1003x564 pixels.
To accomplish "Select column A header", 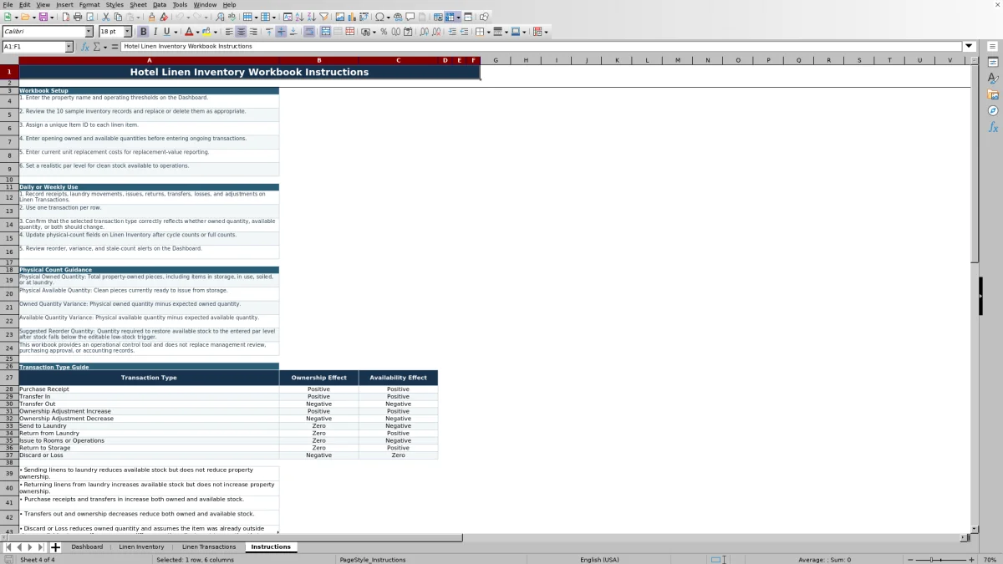I will tap(149, 60).
